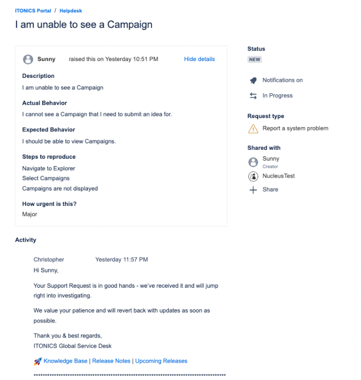Screen dimensions: 361x380
Task: Click the In Progress transition arrows icon
Action: 253,96
